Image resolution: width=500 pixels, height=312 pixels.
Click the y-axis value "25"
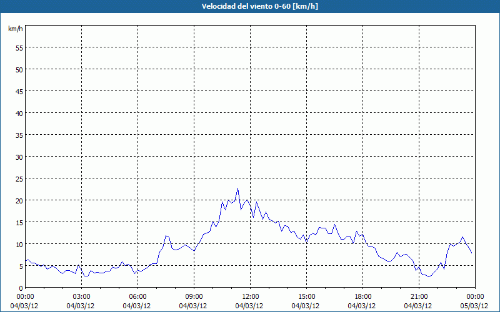pos(19,178)
